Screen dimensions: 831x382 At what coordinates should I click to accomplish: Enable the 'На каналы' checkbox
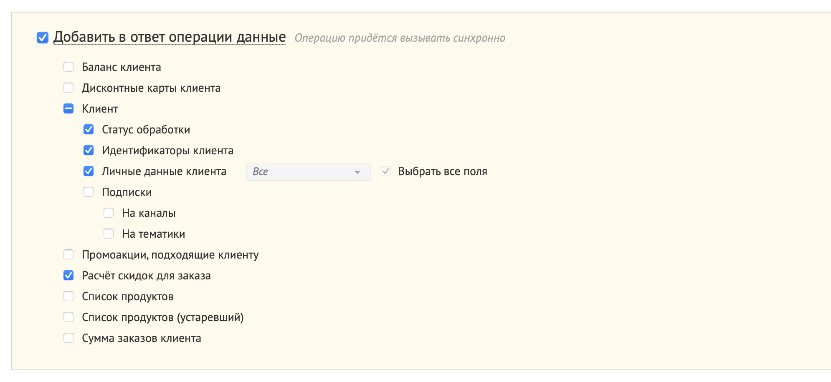109,213
